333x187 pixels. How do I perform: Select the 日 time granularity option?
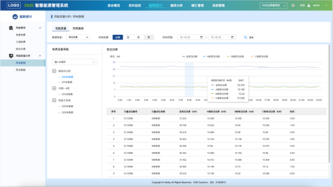point(128,37)
